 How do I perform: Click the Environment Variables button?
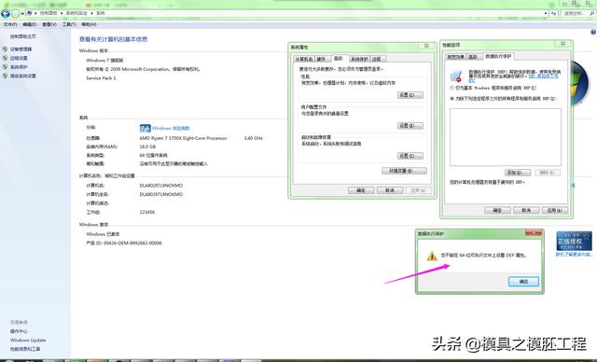404,171
